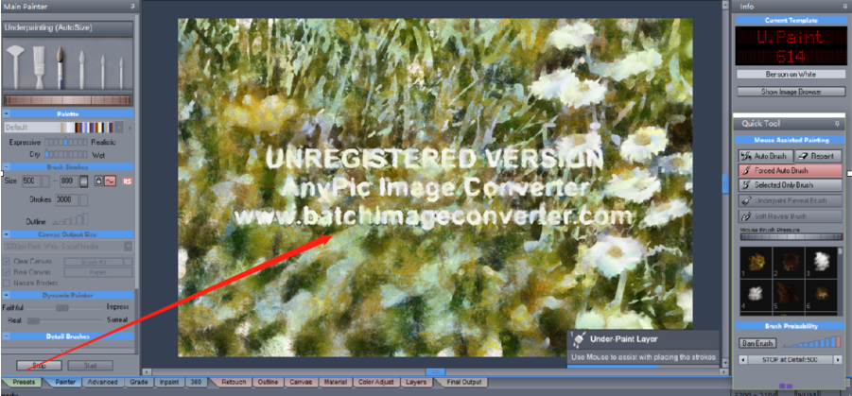Select the fifth small pointed brush
Image resolution: width=852 pixels, height=396 pixels.
[x=102, y=72]
